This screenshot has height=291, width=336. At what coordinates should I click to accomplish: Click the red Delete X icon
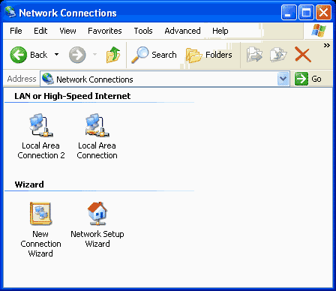click(x=303, y=54)
